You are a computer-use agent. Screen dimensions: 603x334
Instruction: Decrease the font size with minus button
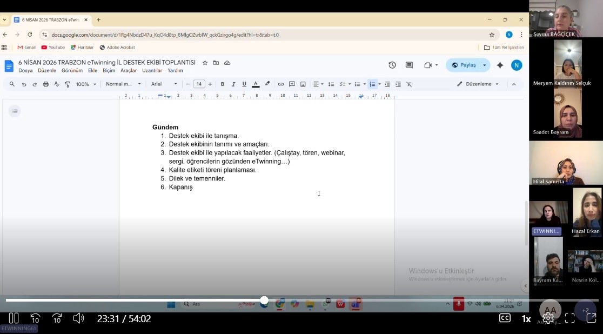click(187, 84)
